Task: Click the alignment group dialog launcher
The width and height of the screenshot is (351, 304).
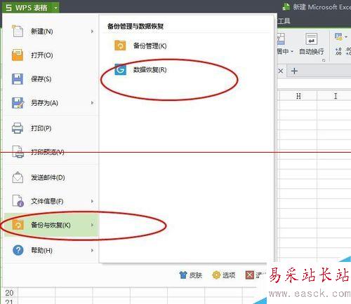Action: [324, 60]
